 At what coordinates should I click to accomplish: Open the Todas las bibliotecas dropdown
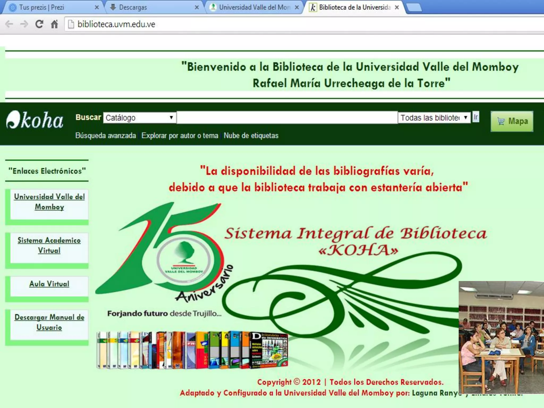coord(434,118)
